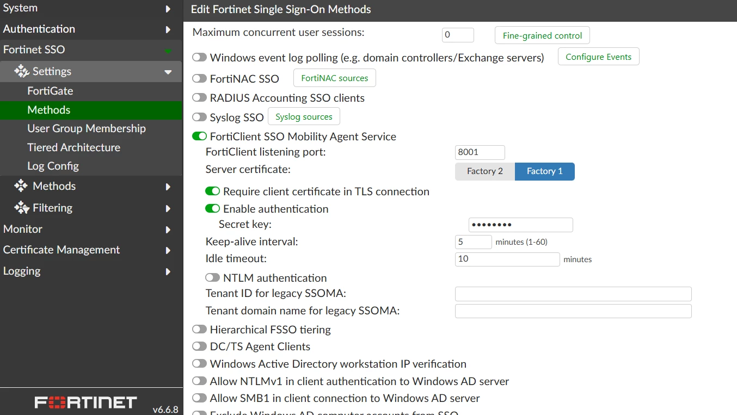Turn off Enable authentication switch
This screenshot has height=415, width=737.
212,209
